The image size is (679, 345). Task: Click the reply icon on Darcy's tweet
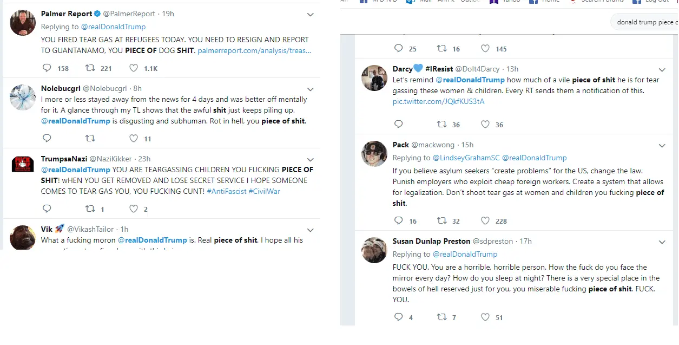(399, 124)
